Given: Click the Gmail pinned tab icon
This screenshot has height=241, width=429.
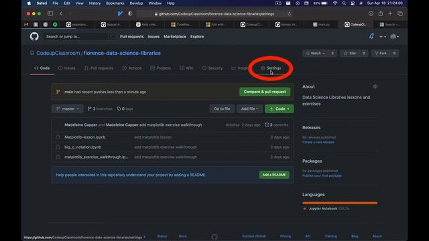Looking at the screenshot, I should click(26, 25).
